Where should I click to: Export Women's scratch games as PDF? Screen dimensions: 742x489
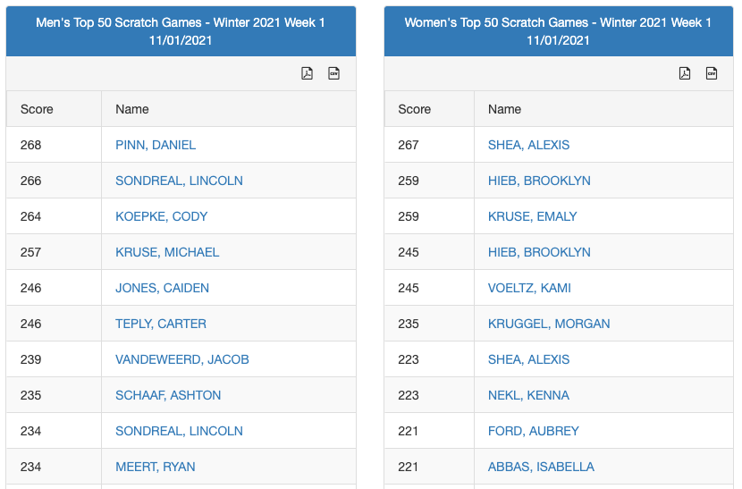pyautogui.click(x=685, y=73)
